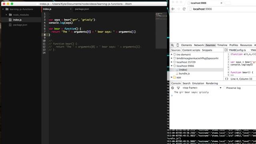Expand the localhost:35729 source group
This screenshot has height=144, width=256.
172,62
